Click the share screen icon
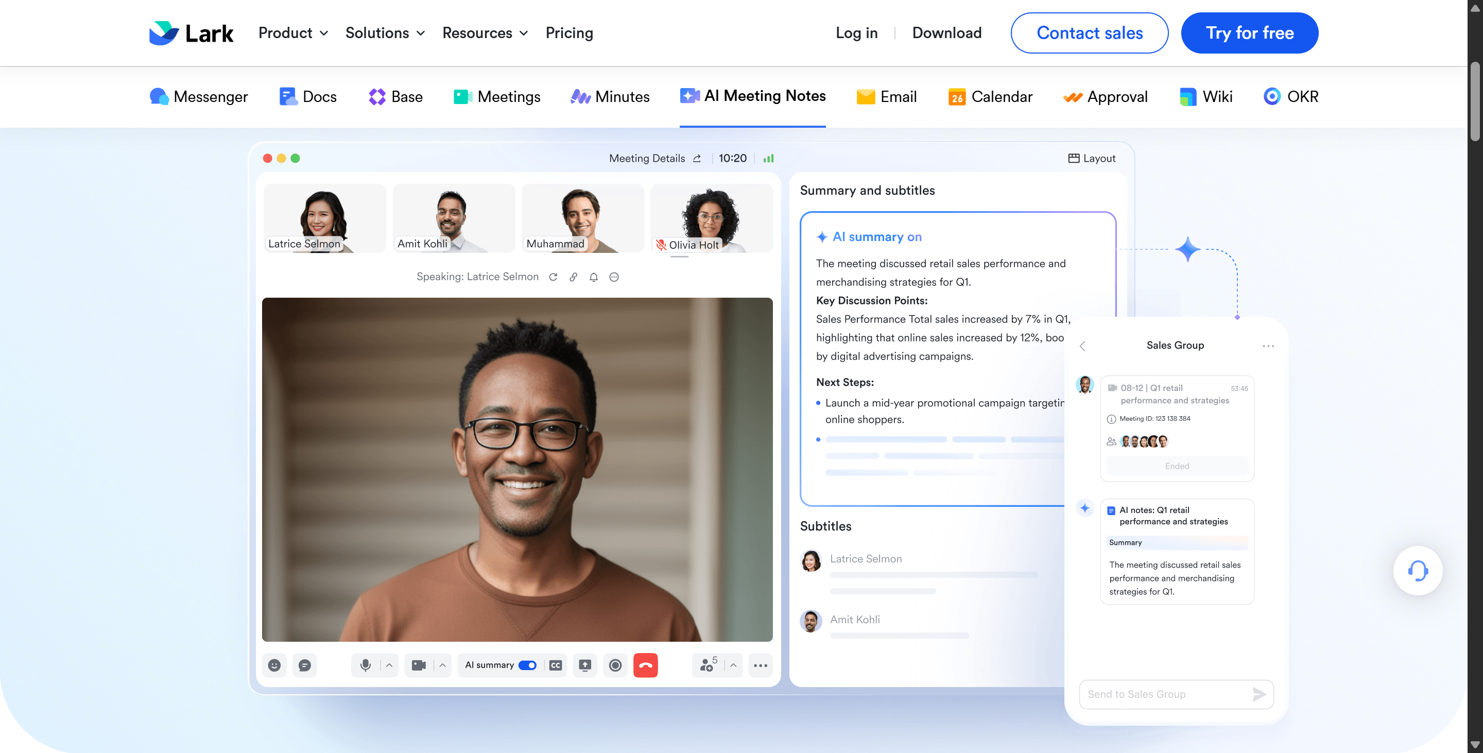Image resolution: width=1483 pixels, height=753 pixels. (584, 665)
